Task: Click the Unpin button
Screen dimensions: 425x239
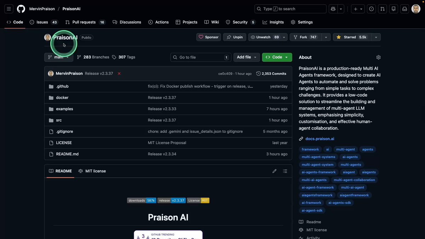Action: [235, 37]
